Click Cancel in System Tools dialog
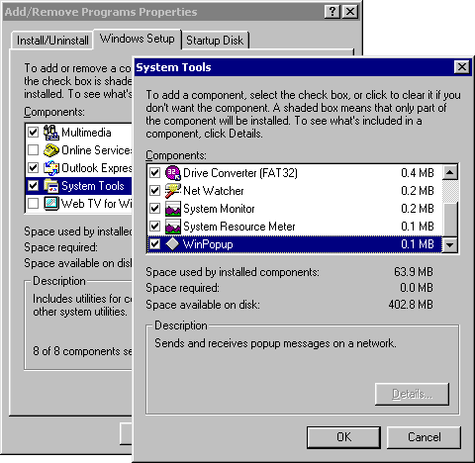 click(x=424, y=437)
